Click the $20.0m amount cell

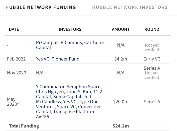tap(121, 102)
